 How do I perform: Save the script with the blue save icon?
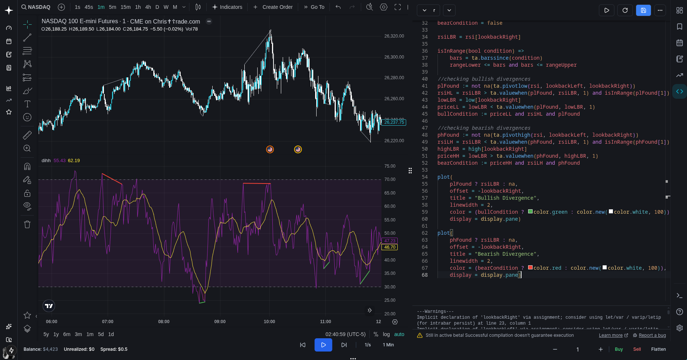click(643, 10)
